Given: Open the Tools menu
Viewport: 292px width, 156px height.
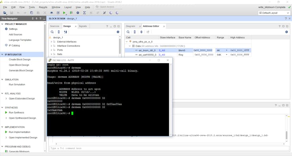Looking at the screenshot, I should click(32, 7).
